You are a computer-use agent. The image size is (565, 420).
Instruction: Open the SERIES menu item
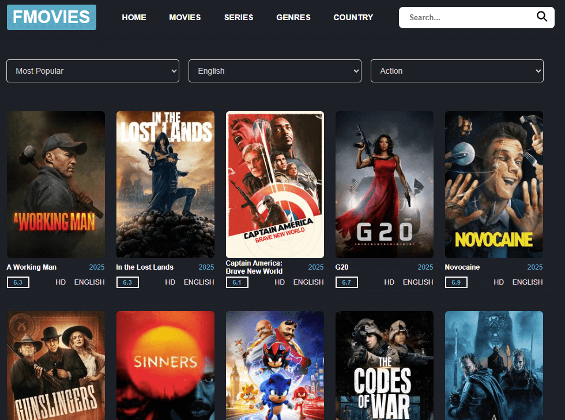(x=239, y=17)
